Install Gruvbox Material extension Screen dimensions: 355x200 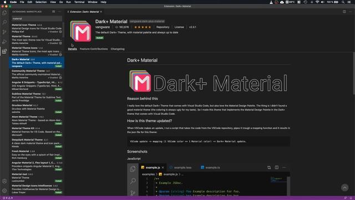click(x=58, y=112)
